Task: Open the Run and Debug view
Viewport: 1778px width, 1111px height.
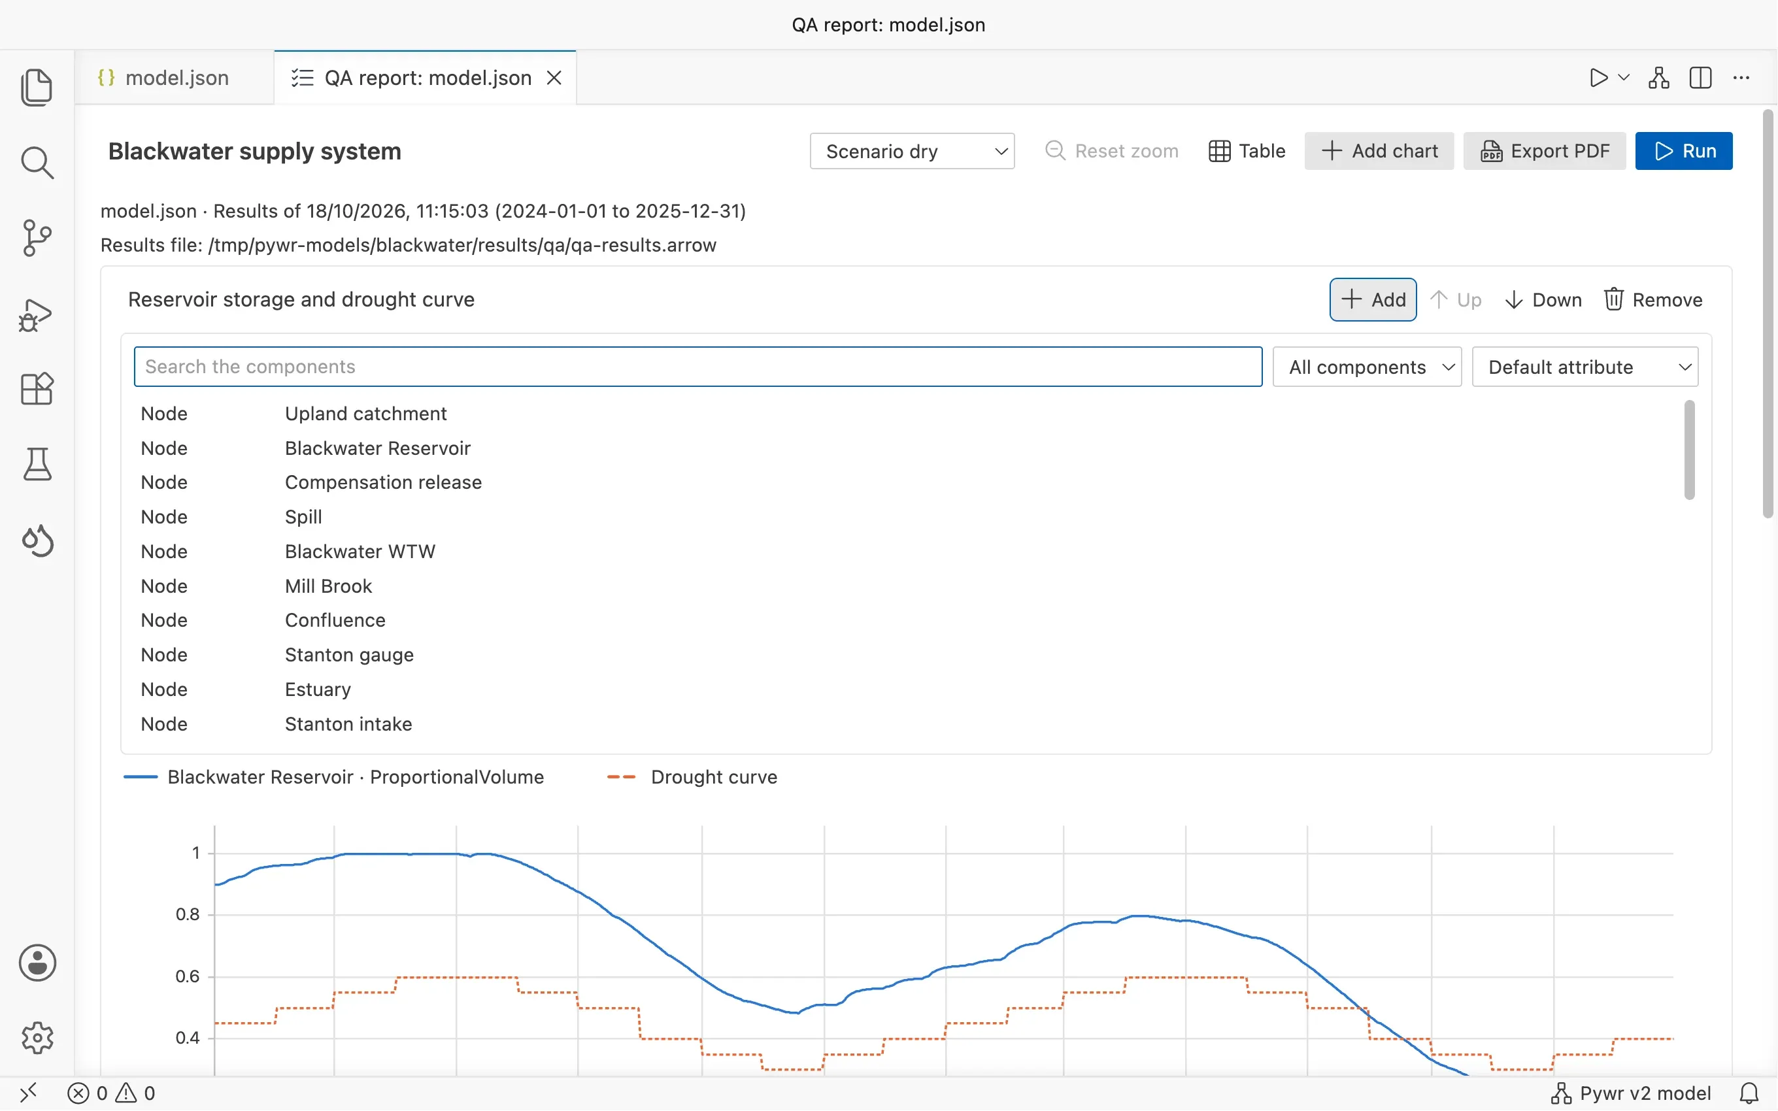Action: tap(37, 314)
